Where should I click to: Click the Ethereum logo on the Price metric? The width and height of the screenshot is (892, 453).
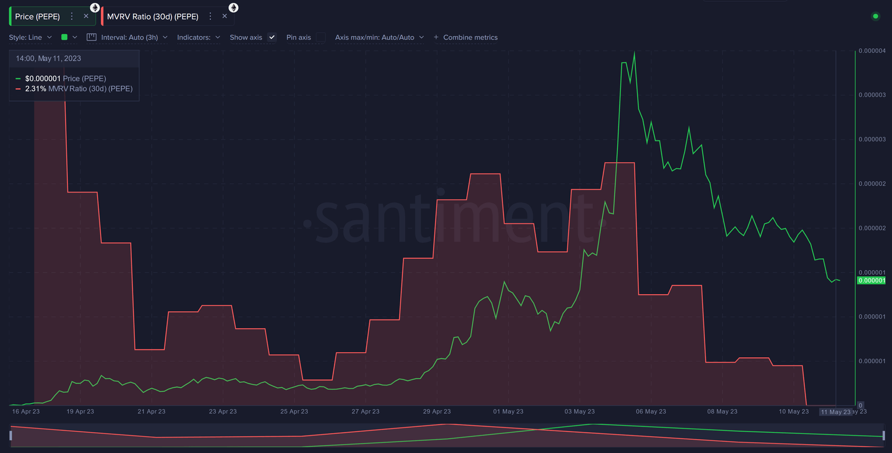point(95,8)
